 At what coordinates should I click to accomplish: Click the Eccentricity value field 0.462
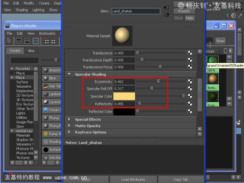coord(124,82)
